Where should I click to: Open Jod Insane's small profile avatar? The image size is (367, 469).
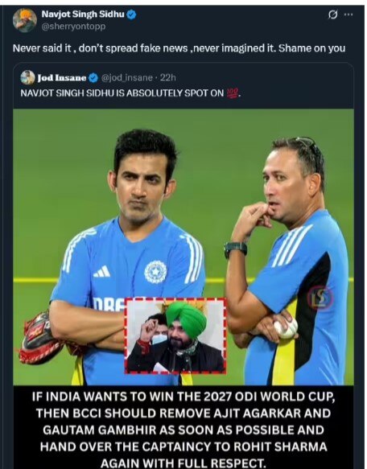27,77
